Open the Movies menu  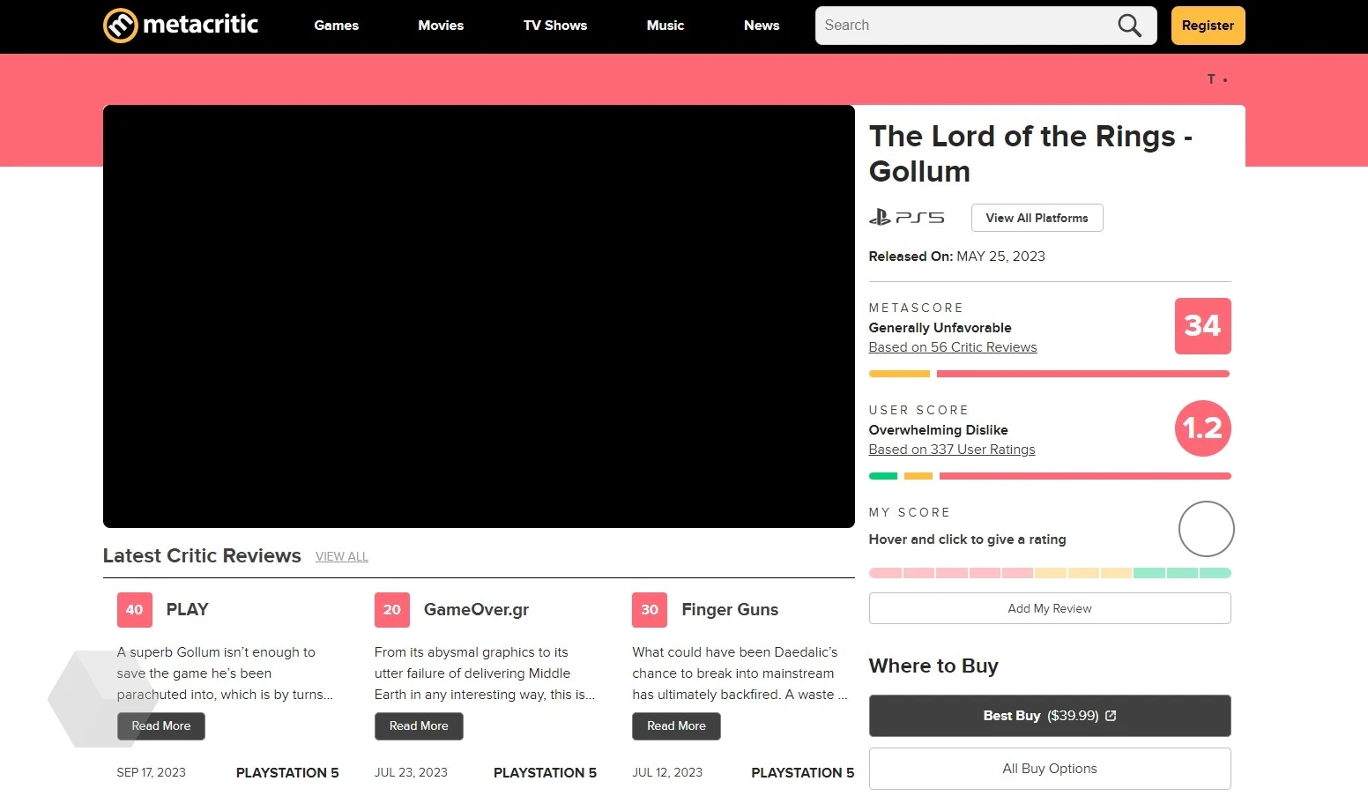tap(441, 26)
